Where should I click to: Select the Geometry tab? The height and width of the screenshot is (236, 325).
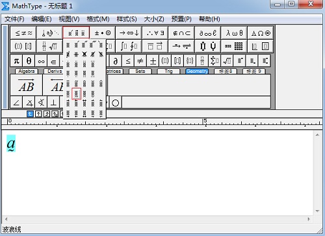tap(197, 71)
